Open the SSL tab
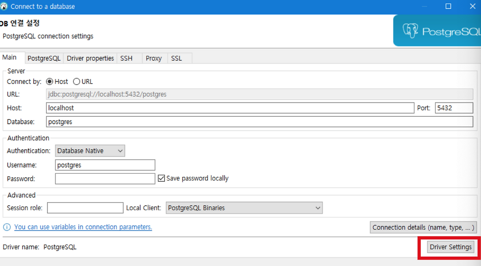481x266 pixels. (176, 58)
